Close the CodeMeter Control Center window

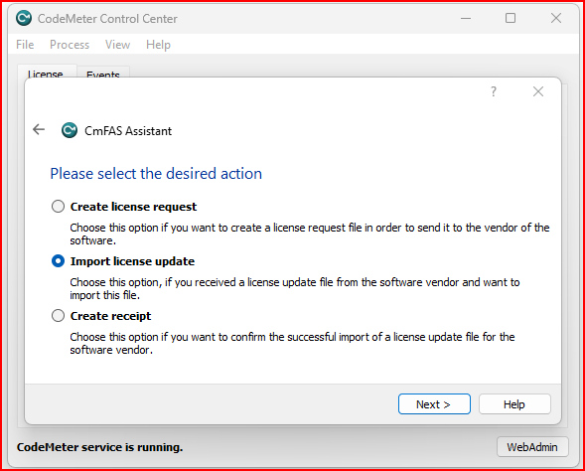pos(556,18)
